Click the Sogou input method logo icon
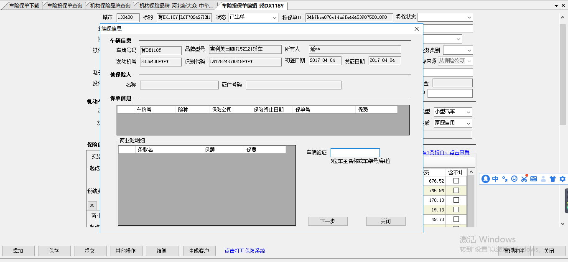Image resolution: width=568 pixels, height=262 pixels. (x=486, y=179)
